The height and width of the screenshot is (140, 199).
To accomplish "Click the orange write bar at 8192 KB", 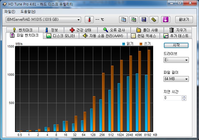I will coord(149,90).
